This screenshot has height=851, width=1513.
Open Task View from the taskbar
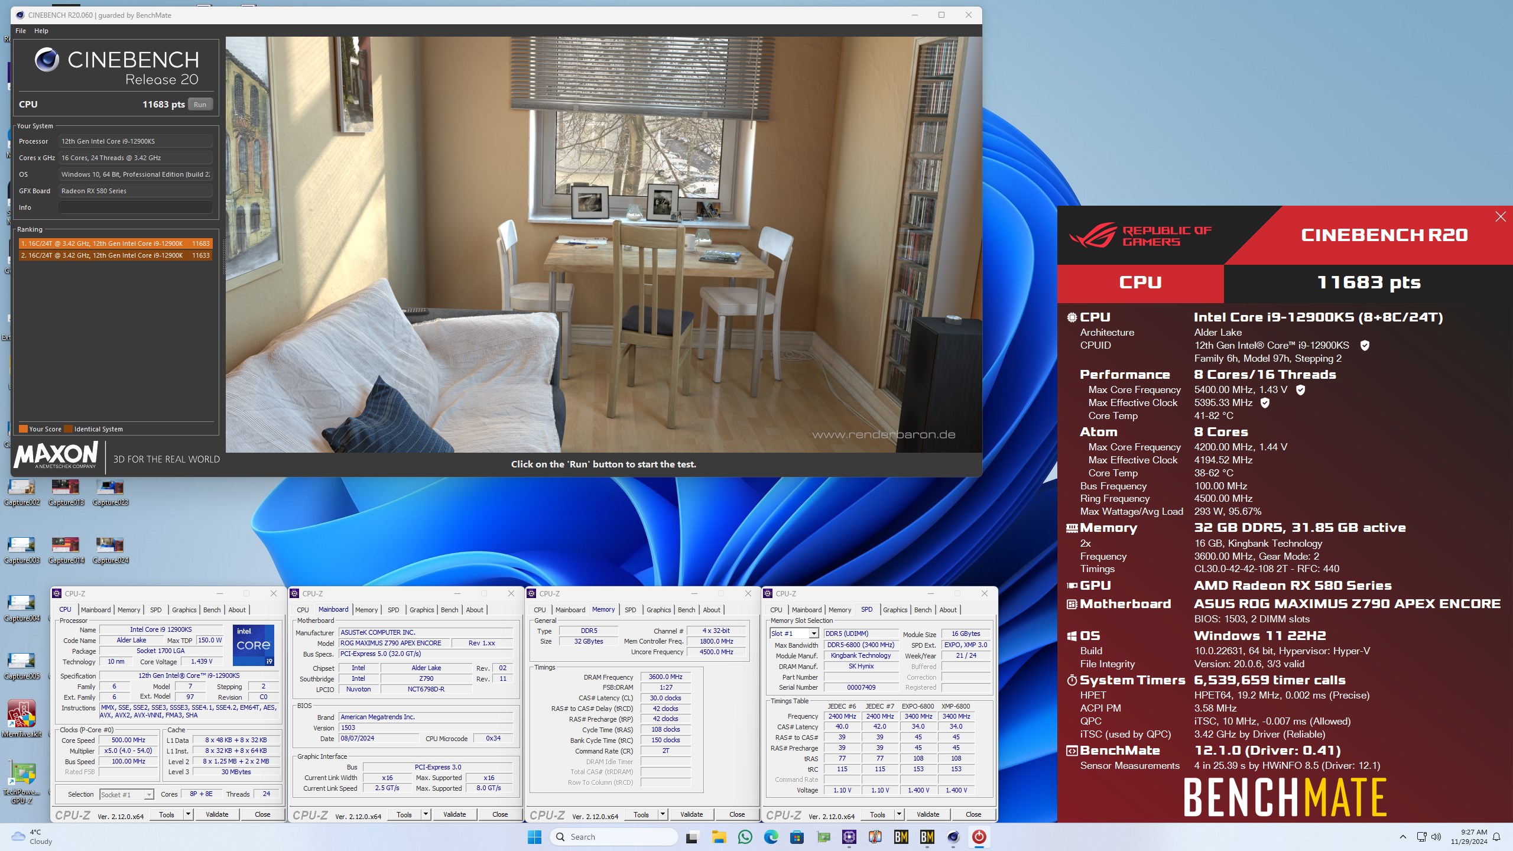[x=691, y=837]
